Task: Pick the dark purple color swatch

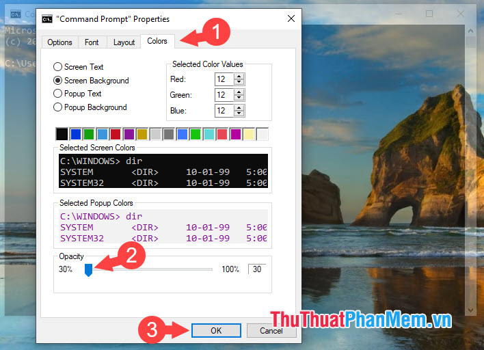Action: tap(129, 134)
